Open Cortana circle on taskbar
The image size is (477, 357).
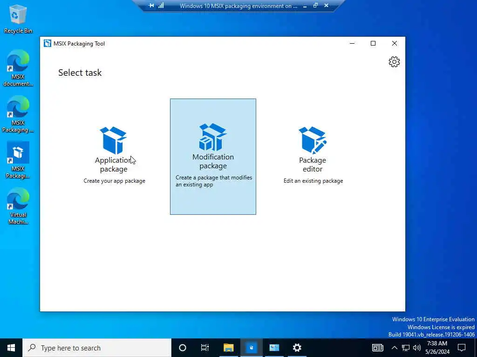(x=183, y=348)
